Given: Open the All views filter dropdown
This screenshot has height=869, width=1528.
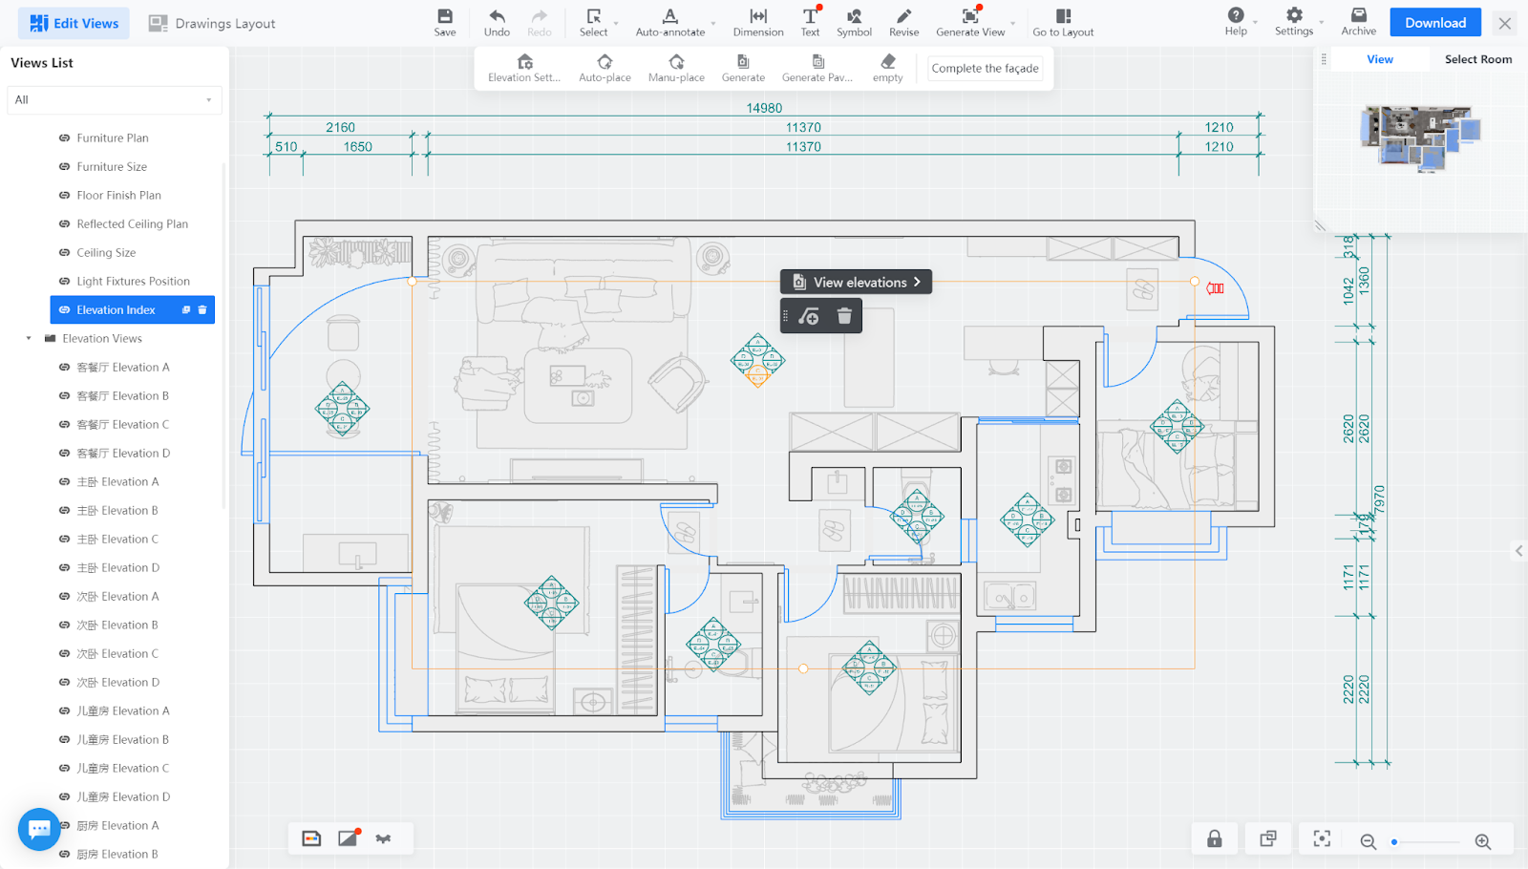Looking at the screenshot, I should point(115,100).
